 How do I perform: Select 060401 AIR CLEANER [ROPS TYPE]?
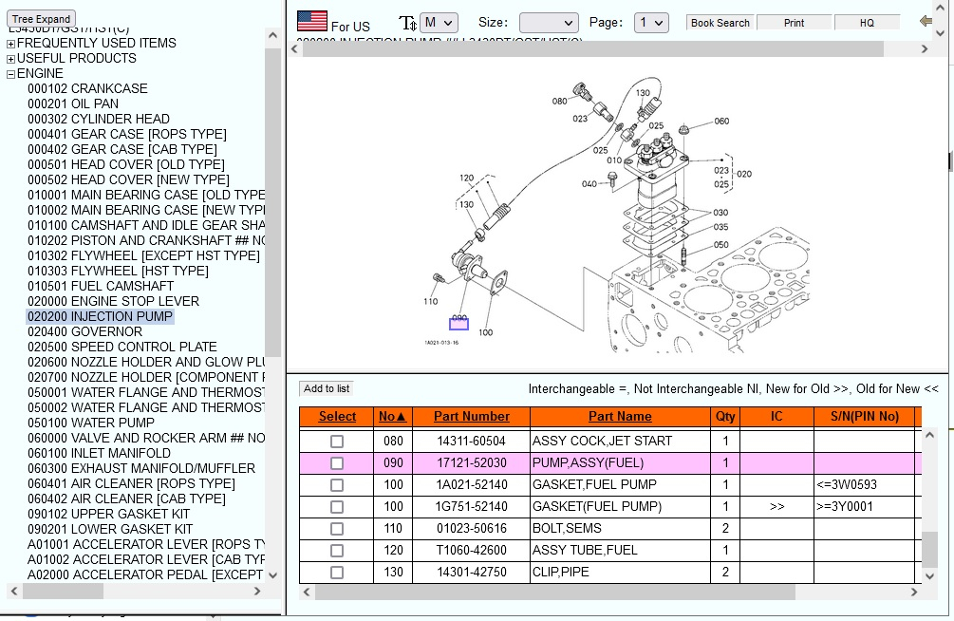131,484
